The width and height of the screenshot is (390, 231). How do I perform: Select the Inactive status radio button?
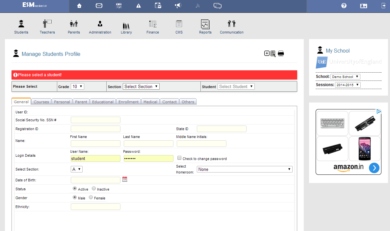tap(94, 189)
